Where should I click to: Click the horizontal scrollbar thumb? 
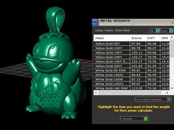click(x=130, y=93)
